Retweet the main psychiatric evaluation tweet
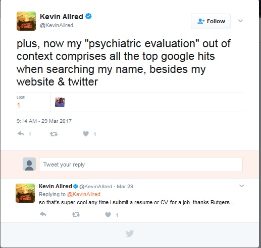Screen dimensions: 261x248 (x=54, y=134)
